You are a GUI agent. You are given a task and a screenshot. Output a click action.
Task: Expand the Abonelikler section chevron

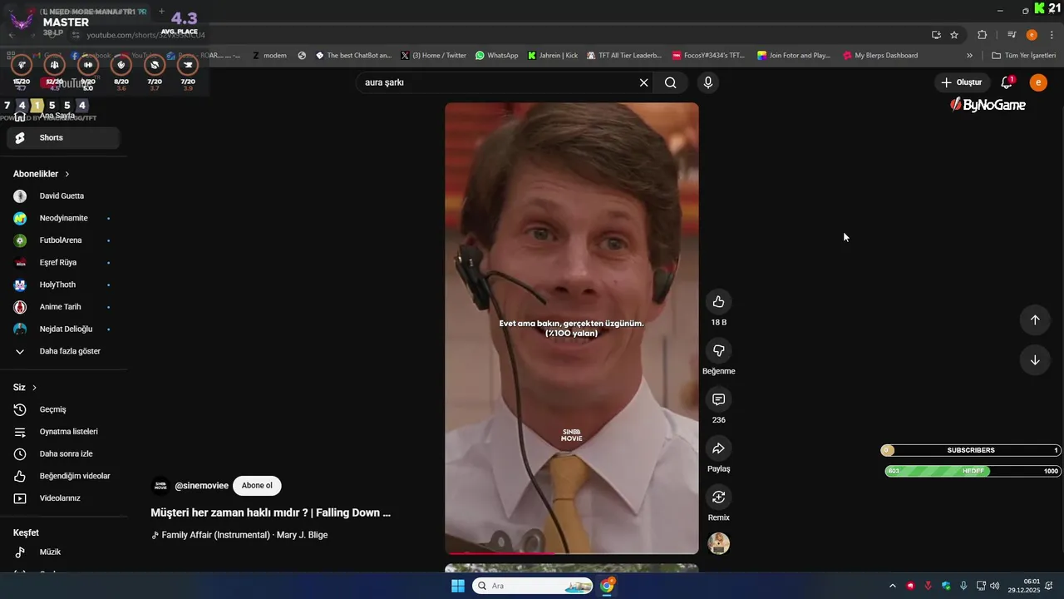point(67,174)
